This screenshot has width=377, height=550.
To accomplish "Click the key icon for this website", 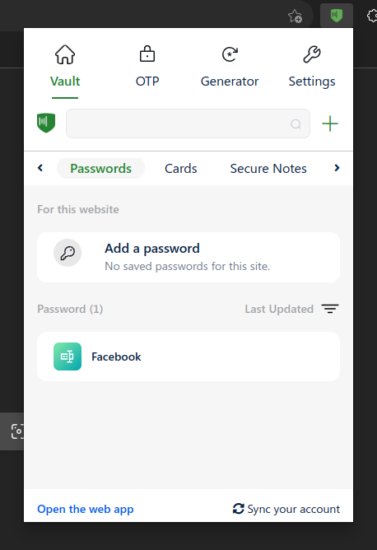I will [67, 253].
